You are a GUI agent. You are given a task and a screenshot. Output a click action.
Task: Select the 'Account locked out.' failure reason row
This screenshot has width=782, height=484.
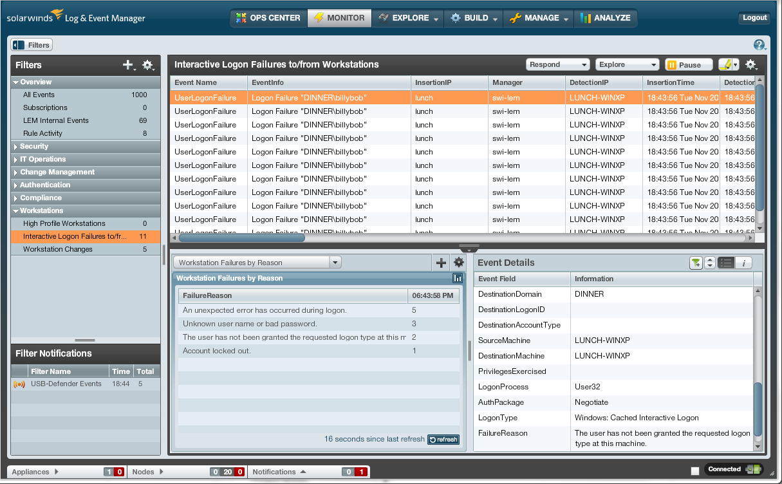tap(319, 351)
